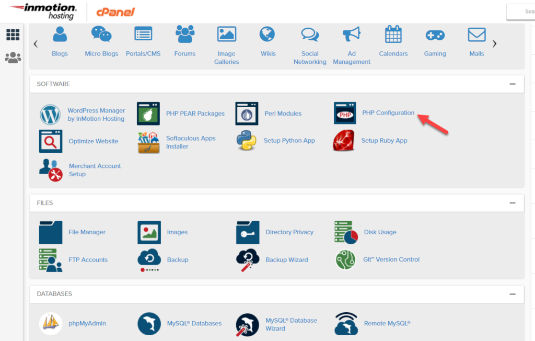This screenshot has width=535, height=341.
Task: Open the Git Version Control link
Action: pos(391,260)
